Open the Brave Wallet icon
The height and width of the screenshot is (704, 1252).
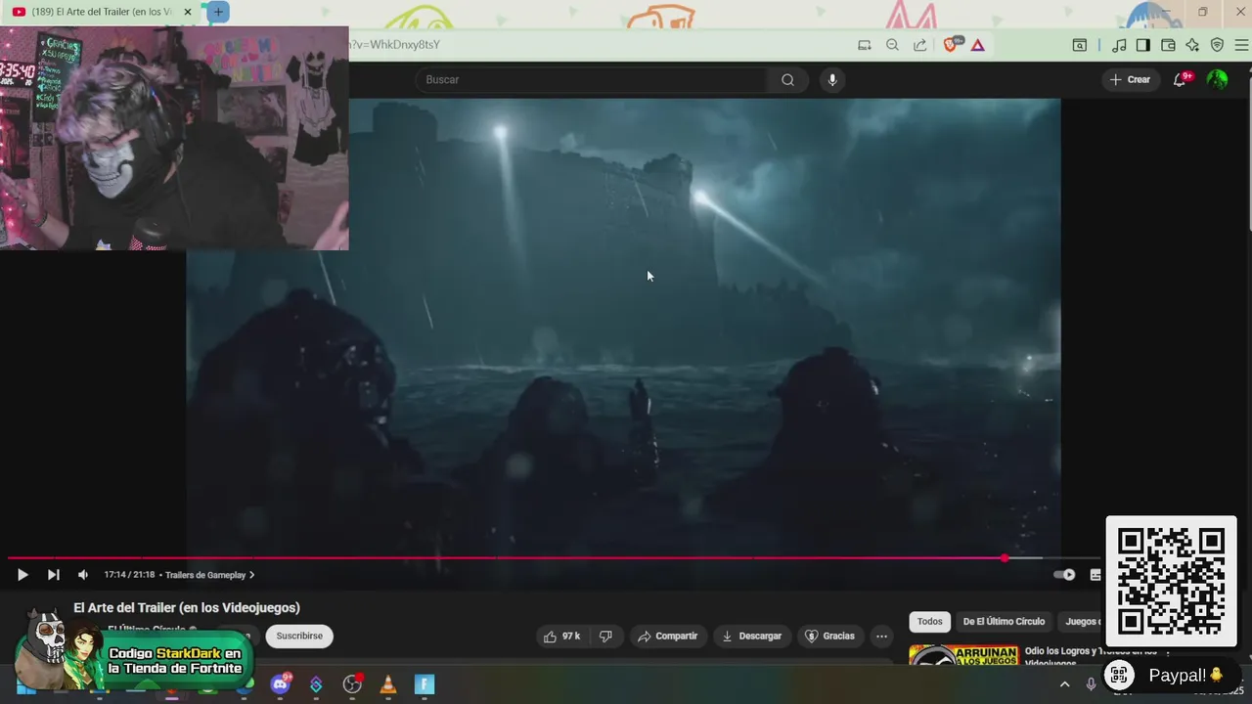point(1168,45)
